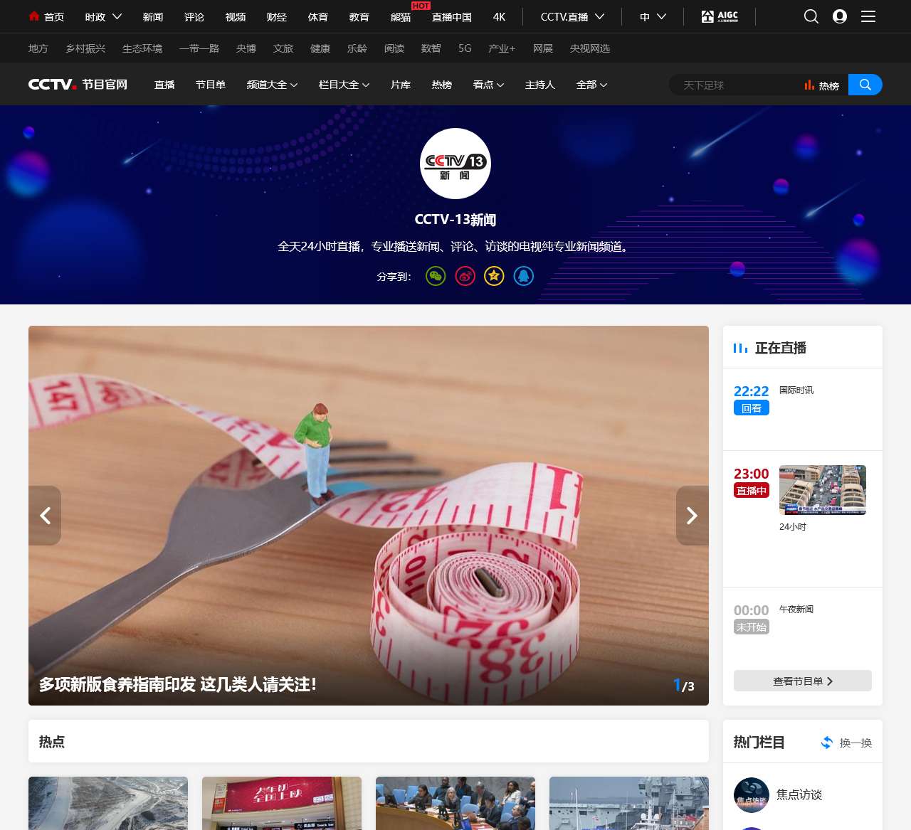The image size is (911, 830).
Task: Click the 查看节目单 button
Action: pyautogui.click(x=803, y=681)
